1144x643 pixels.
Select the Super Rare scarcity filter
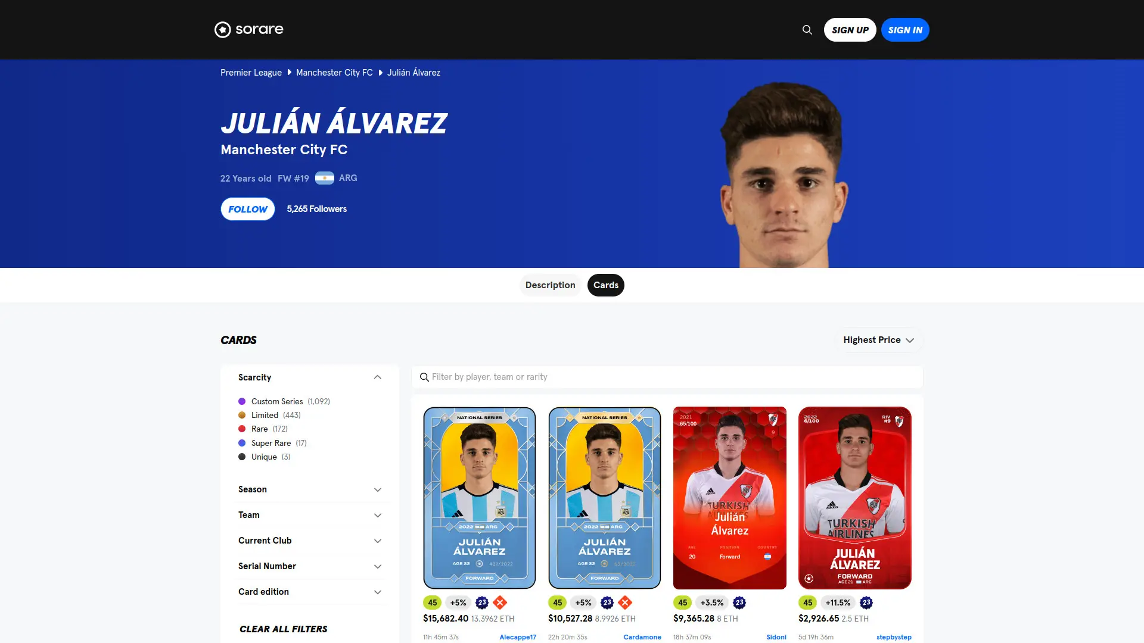[272, 443]
